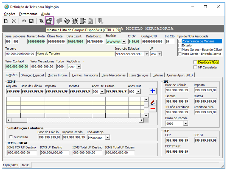
Task: Tick the NF Cancelada checkbox
Action: 195,67
